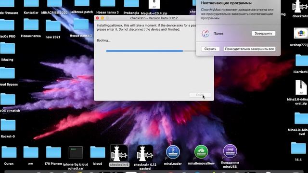This screenshot has height=173, width=308.
Task: Select the Новая папка 2 folder
Action: coord(81,25)
